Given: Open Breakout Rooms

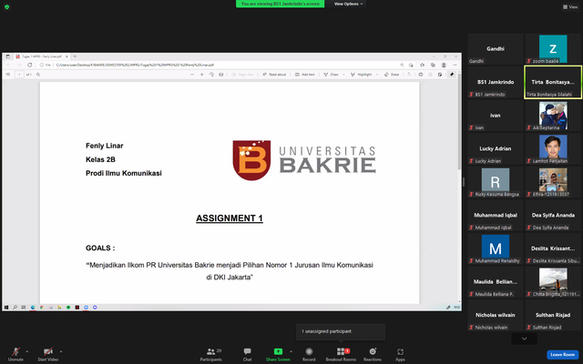Looking at the screenshot, I should (x=341, y=354).
